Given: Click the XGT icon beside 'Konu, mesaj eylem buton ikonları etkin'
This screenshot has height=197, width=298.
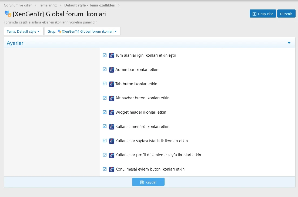Looking at the screenshot, I should coord(111,169).
